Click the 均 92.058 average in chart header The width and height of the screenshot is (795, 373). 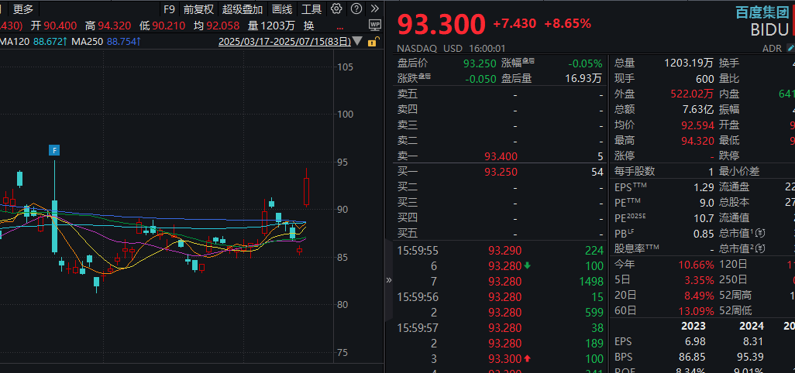click(x=215, y=26)
